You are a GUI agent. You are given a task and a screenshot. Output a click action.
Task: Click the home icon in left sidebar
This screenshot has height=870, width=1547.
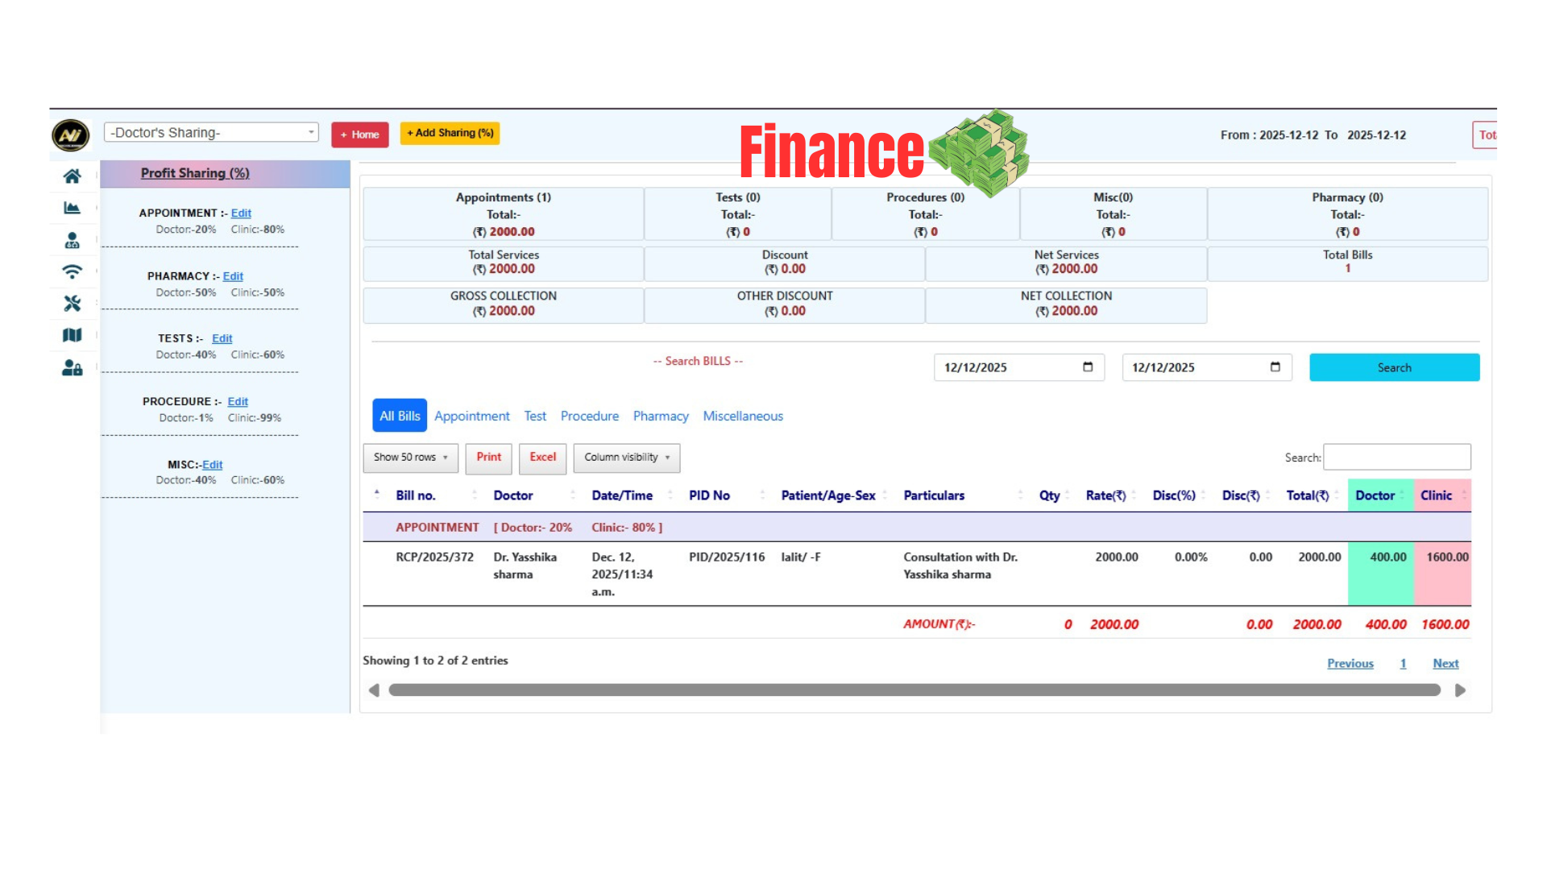pyautogui.click(x=72, y=176)
